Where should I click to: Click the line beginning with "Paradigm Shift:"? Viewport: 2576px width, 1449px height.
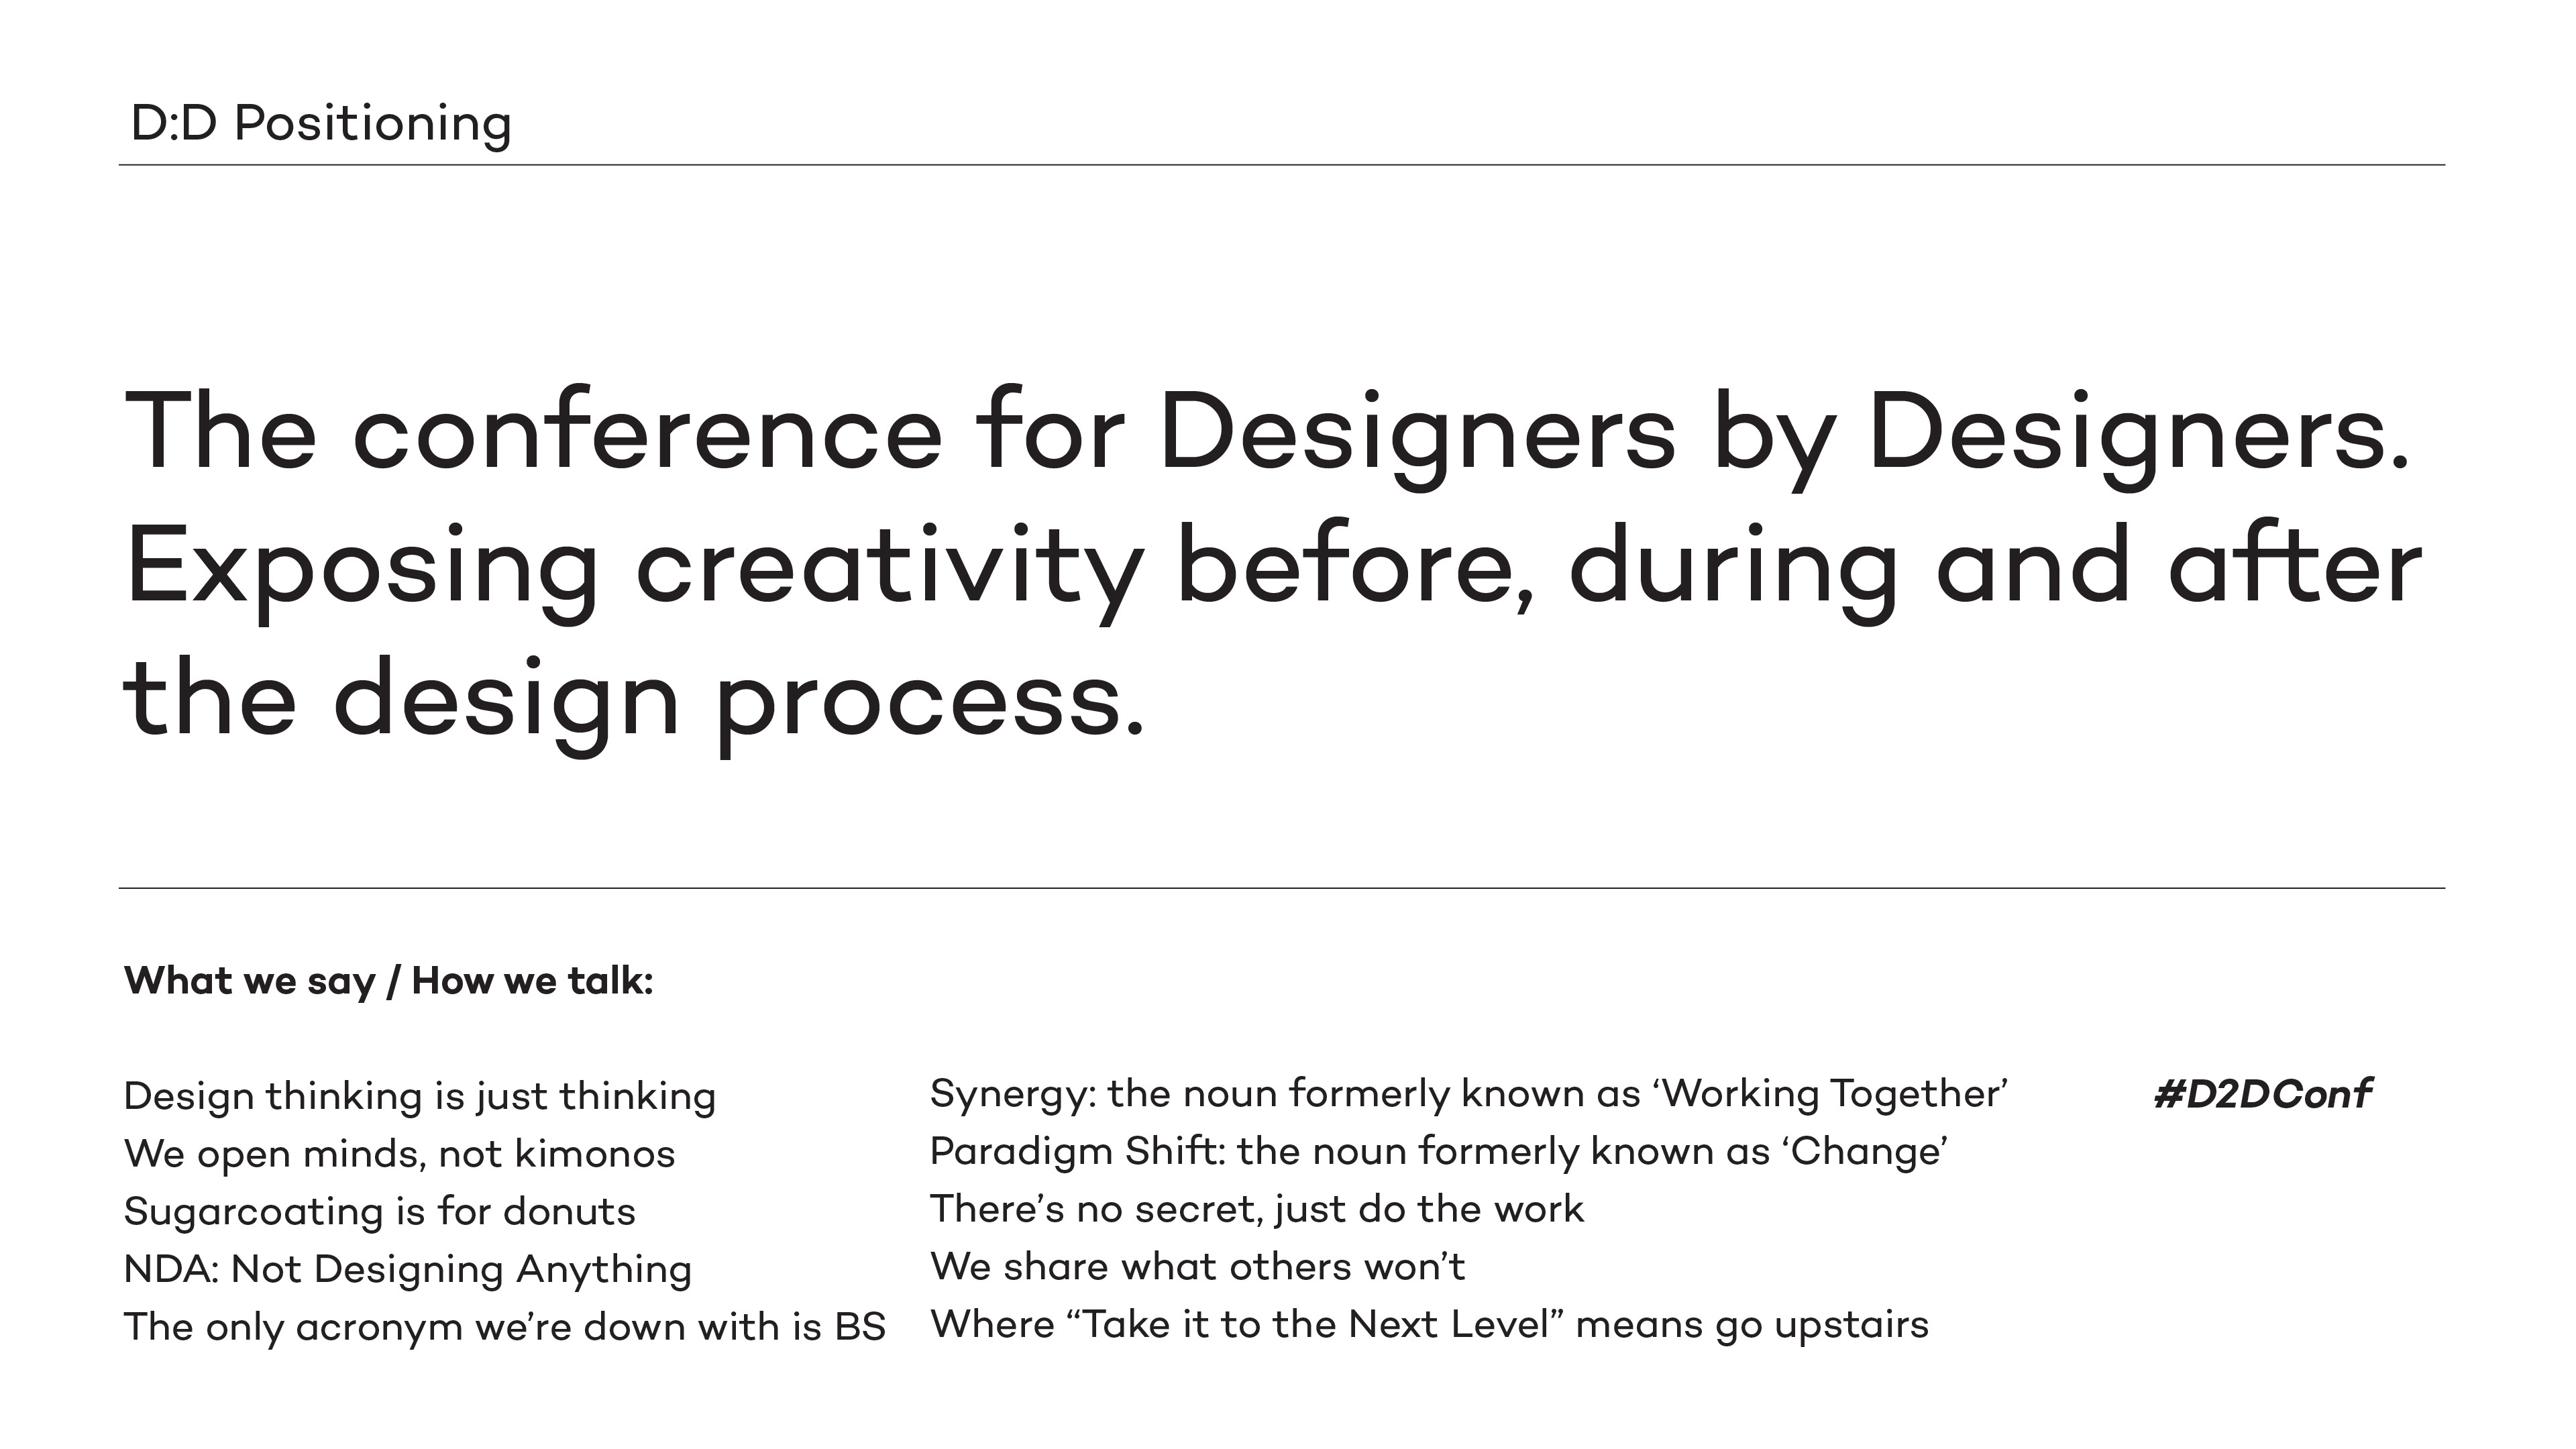pos(1438,1152)
